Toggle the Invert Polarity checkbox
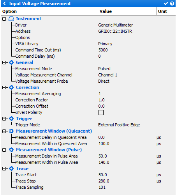 tap(101, 113)
